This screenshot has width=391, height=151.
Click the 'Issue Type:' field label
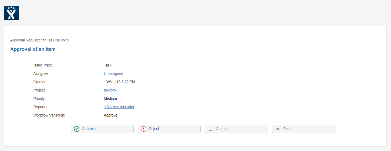43,65
